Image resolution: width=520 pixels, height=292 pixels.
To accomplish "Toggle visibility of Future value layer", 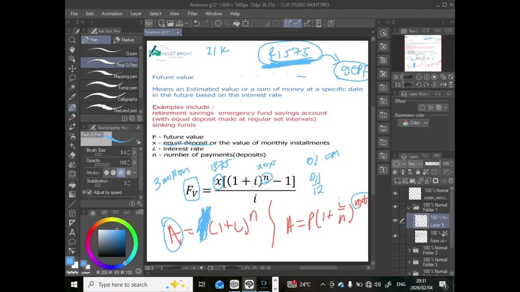I will pos(395,236).
